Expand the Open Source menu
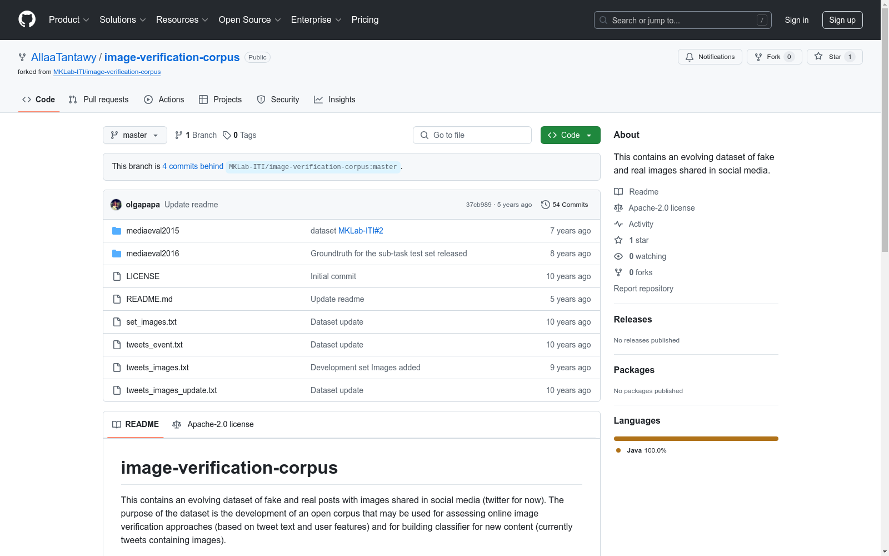 (x=250, y=20)
